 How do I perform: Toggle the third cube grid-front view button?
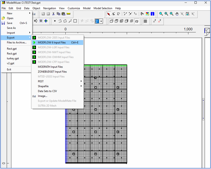pos(121,21)
